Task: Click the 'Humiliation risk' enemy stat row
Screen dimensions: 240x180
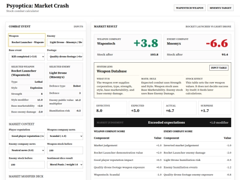Action: point(65,111)
